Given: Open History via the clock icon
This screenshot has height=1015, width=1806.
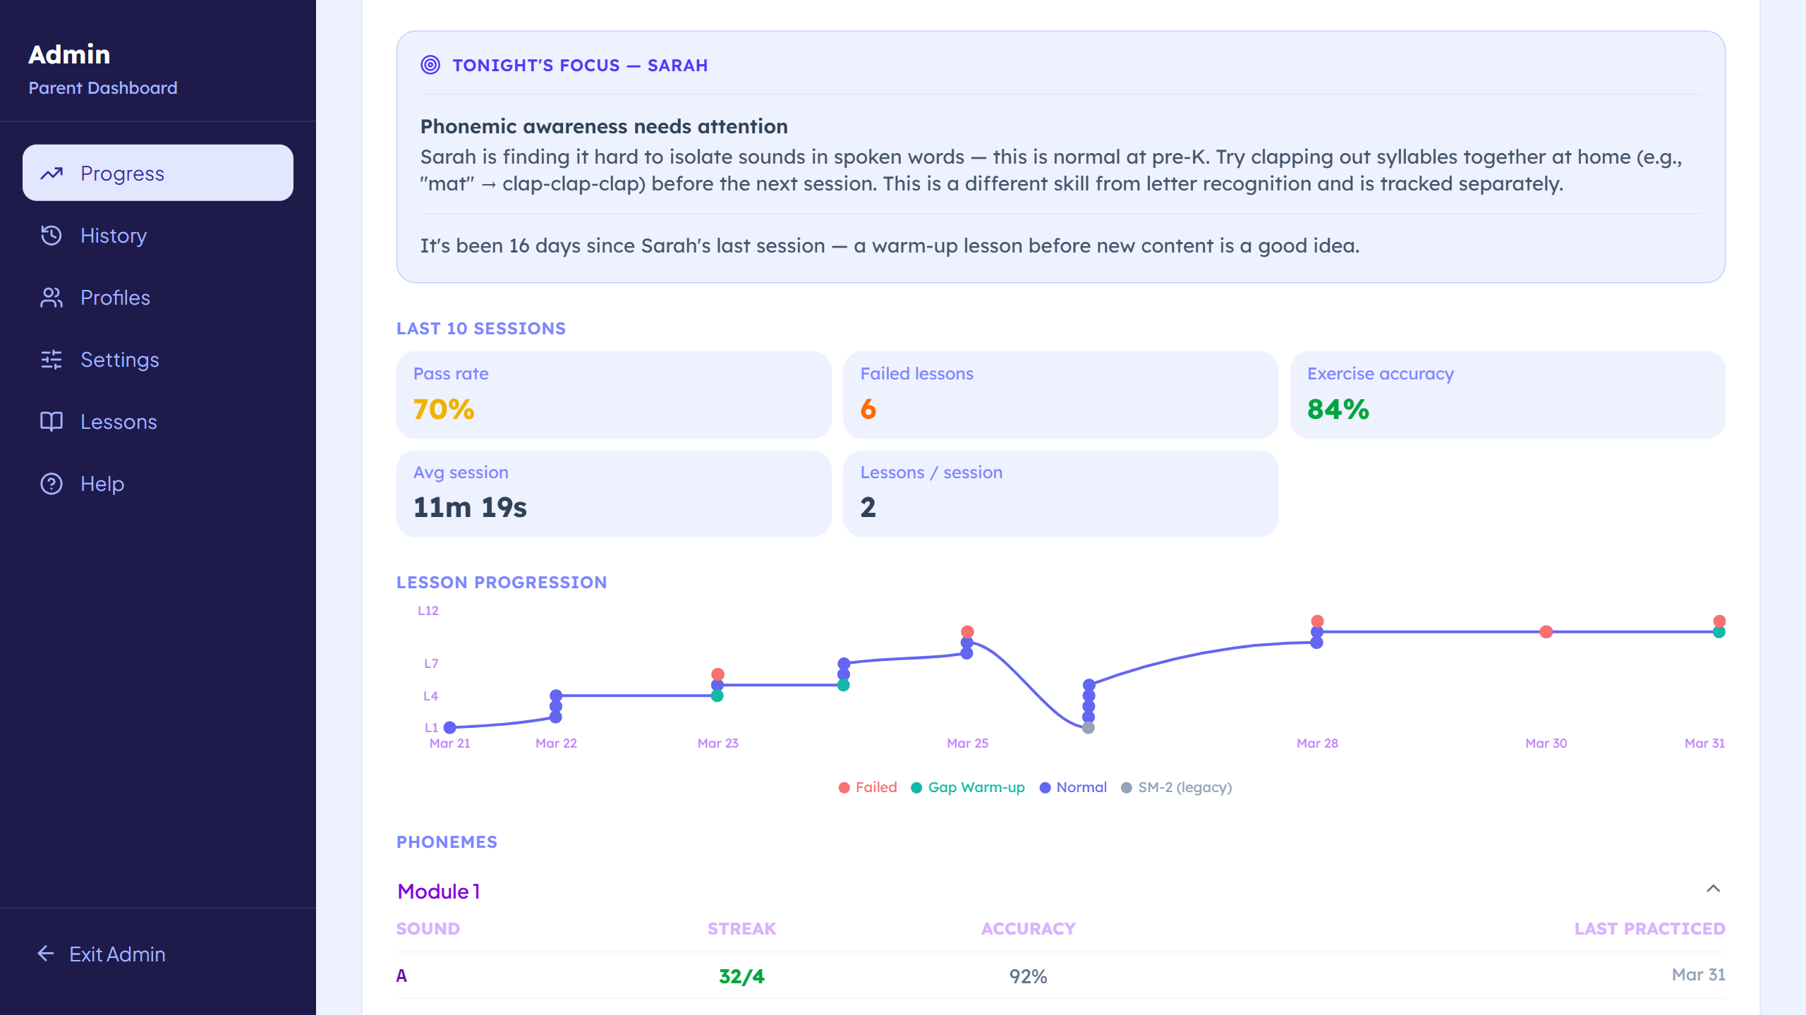Looking at the screenshot, I should pyautogui.click(x=51, y=236).
